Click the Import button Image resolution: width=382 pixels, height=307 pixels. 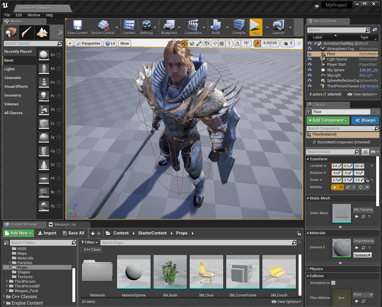[x=47, y=233]
